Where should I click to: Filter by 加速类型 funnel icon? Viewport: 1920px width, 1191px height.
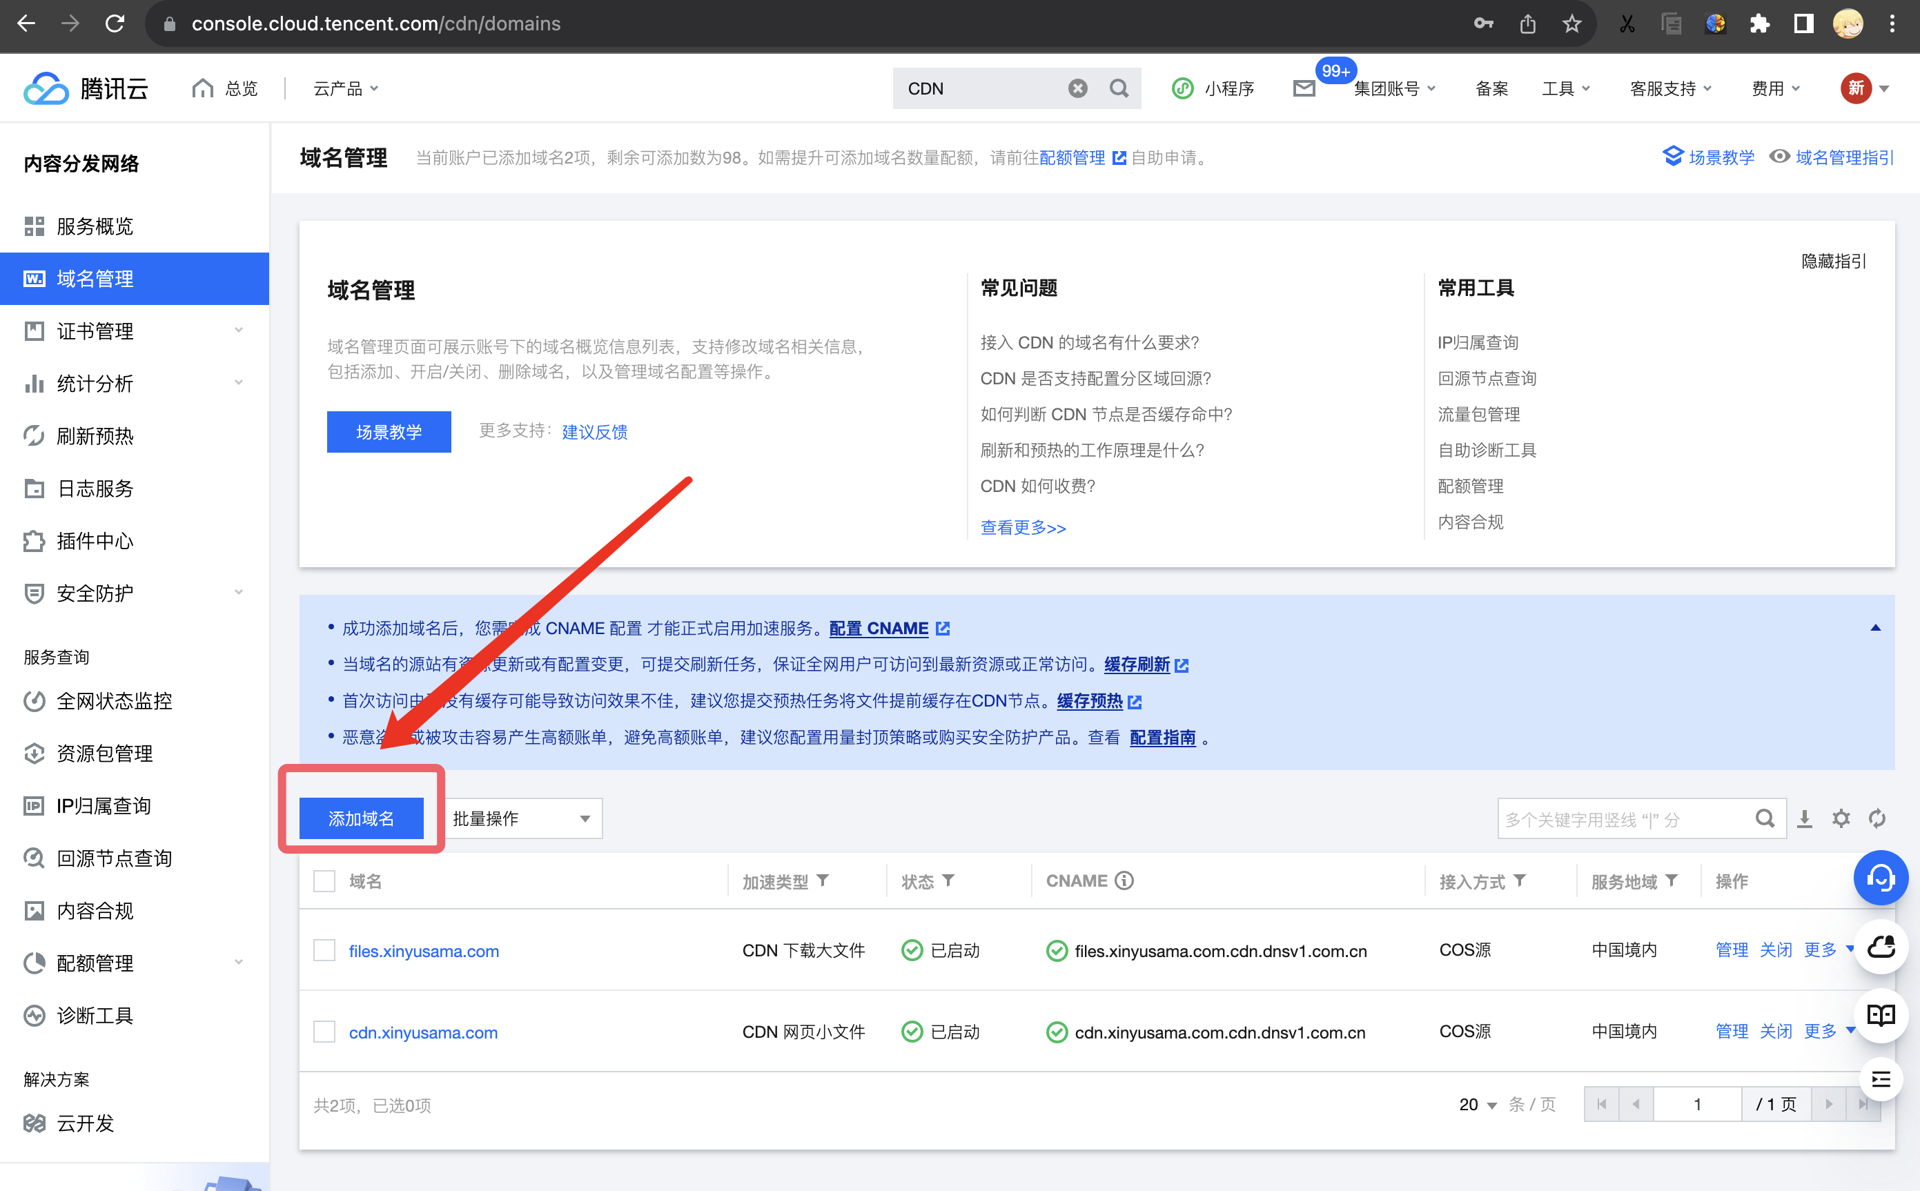[x=822, y=880]
